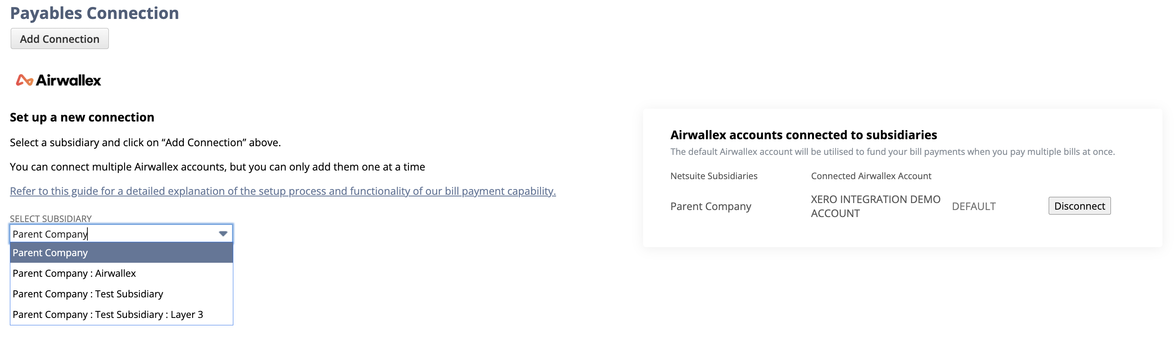
Task: Click the Netsuite Subsidiaries column header
Action: [714, 176]
